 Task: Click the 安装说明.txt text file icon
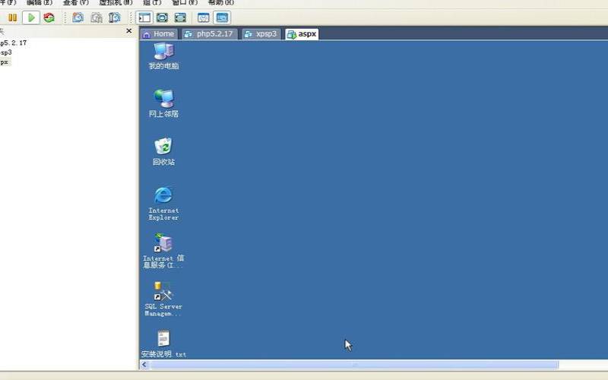(x=163, y=344)
